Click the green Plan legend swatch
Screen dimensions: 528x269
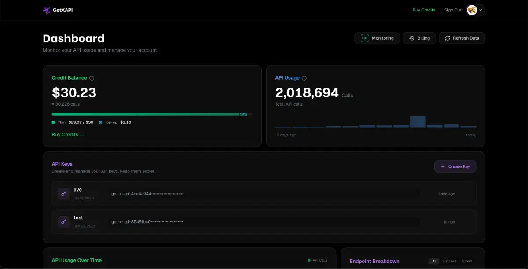tap(53, 122)
